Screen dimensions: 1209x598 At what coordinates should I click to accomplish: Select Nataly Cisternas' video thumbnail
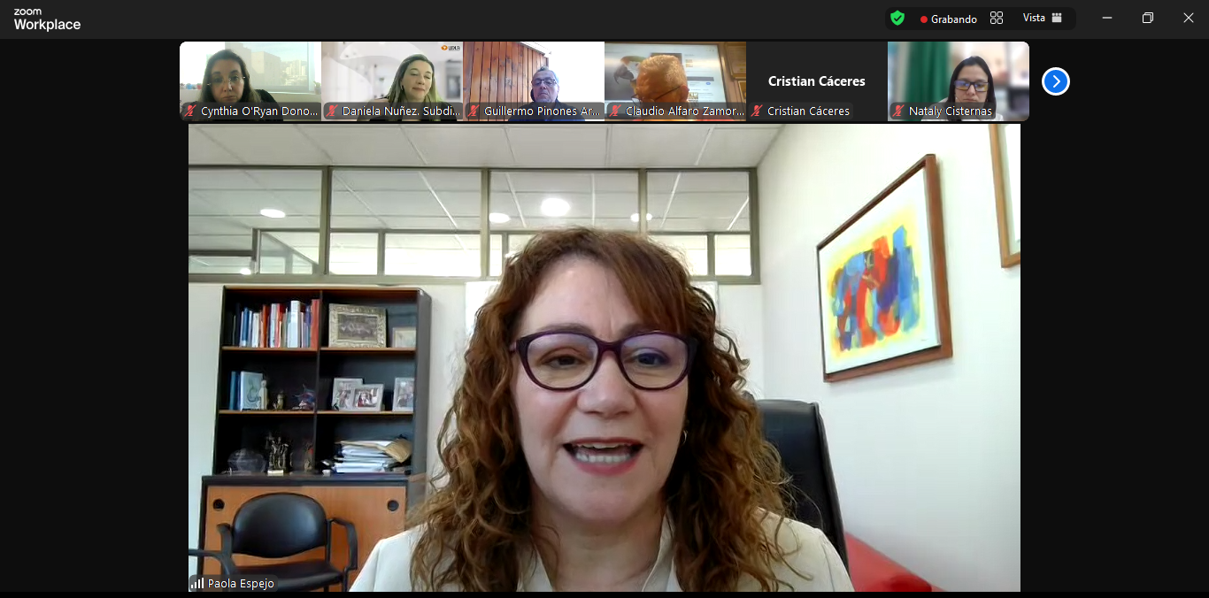pos(959,75)
